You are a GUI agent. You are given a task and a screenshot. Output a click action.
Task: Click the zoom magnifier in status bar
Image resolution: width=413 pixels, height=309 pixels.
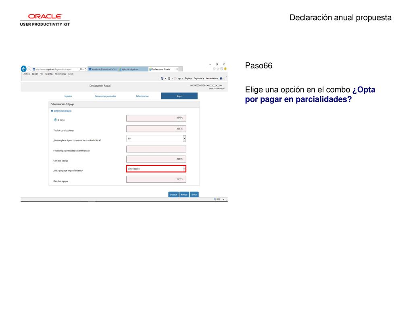point(215,200)
